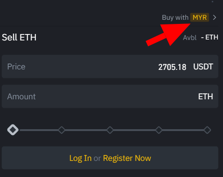Set amount slider to fourth diamond marker

158,130
